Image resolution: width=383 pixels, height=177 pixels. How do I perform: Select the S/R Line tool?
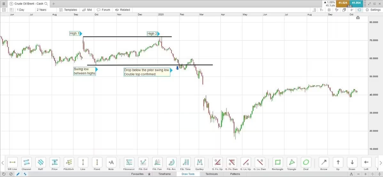12,162
